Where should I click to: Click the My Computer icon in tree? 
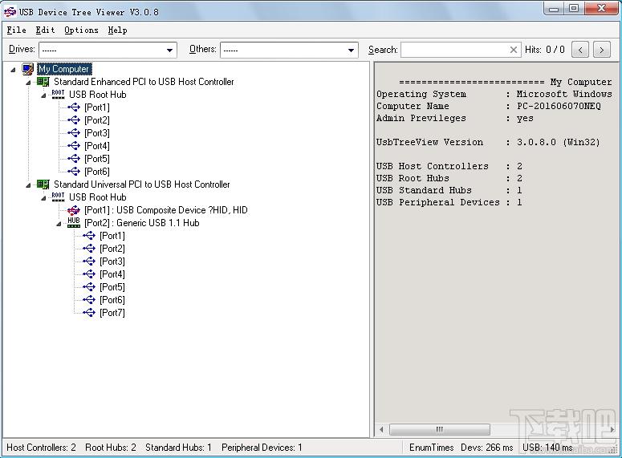(x=27, y=69)
